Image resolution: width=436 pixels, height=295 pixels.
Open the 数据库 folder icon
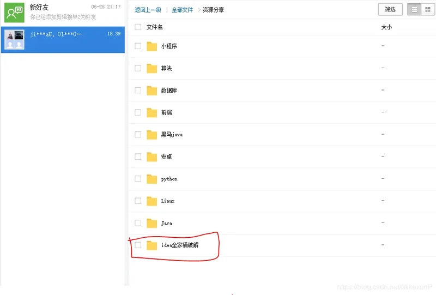[x=152, y=91]
